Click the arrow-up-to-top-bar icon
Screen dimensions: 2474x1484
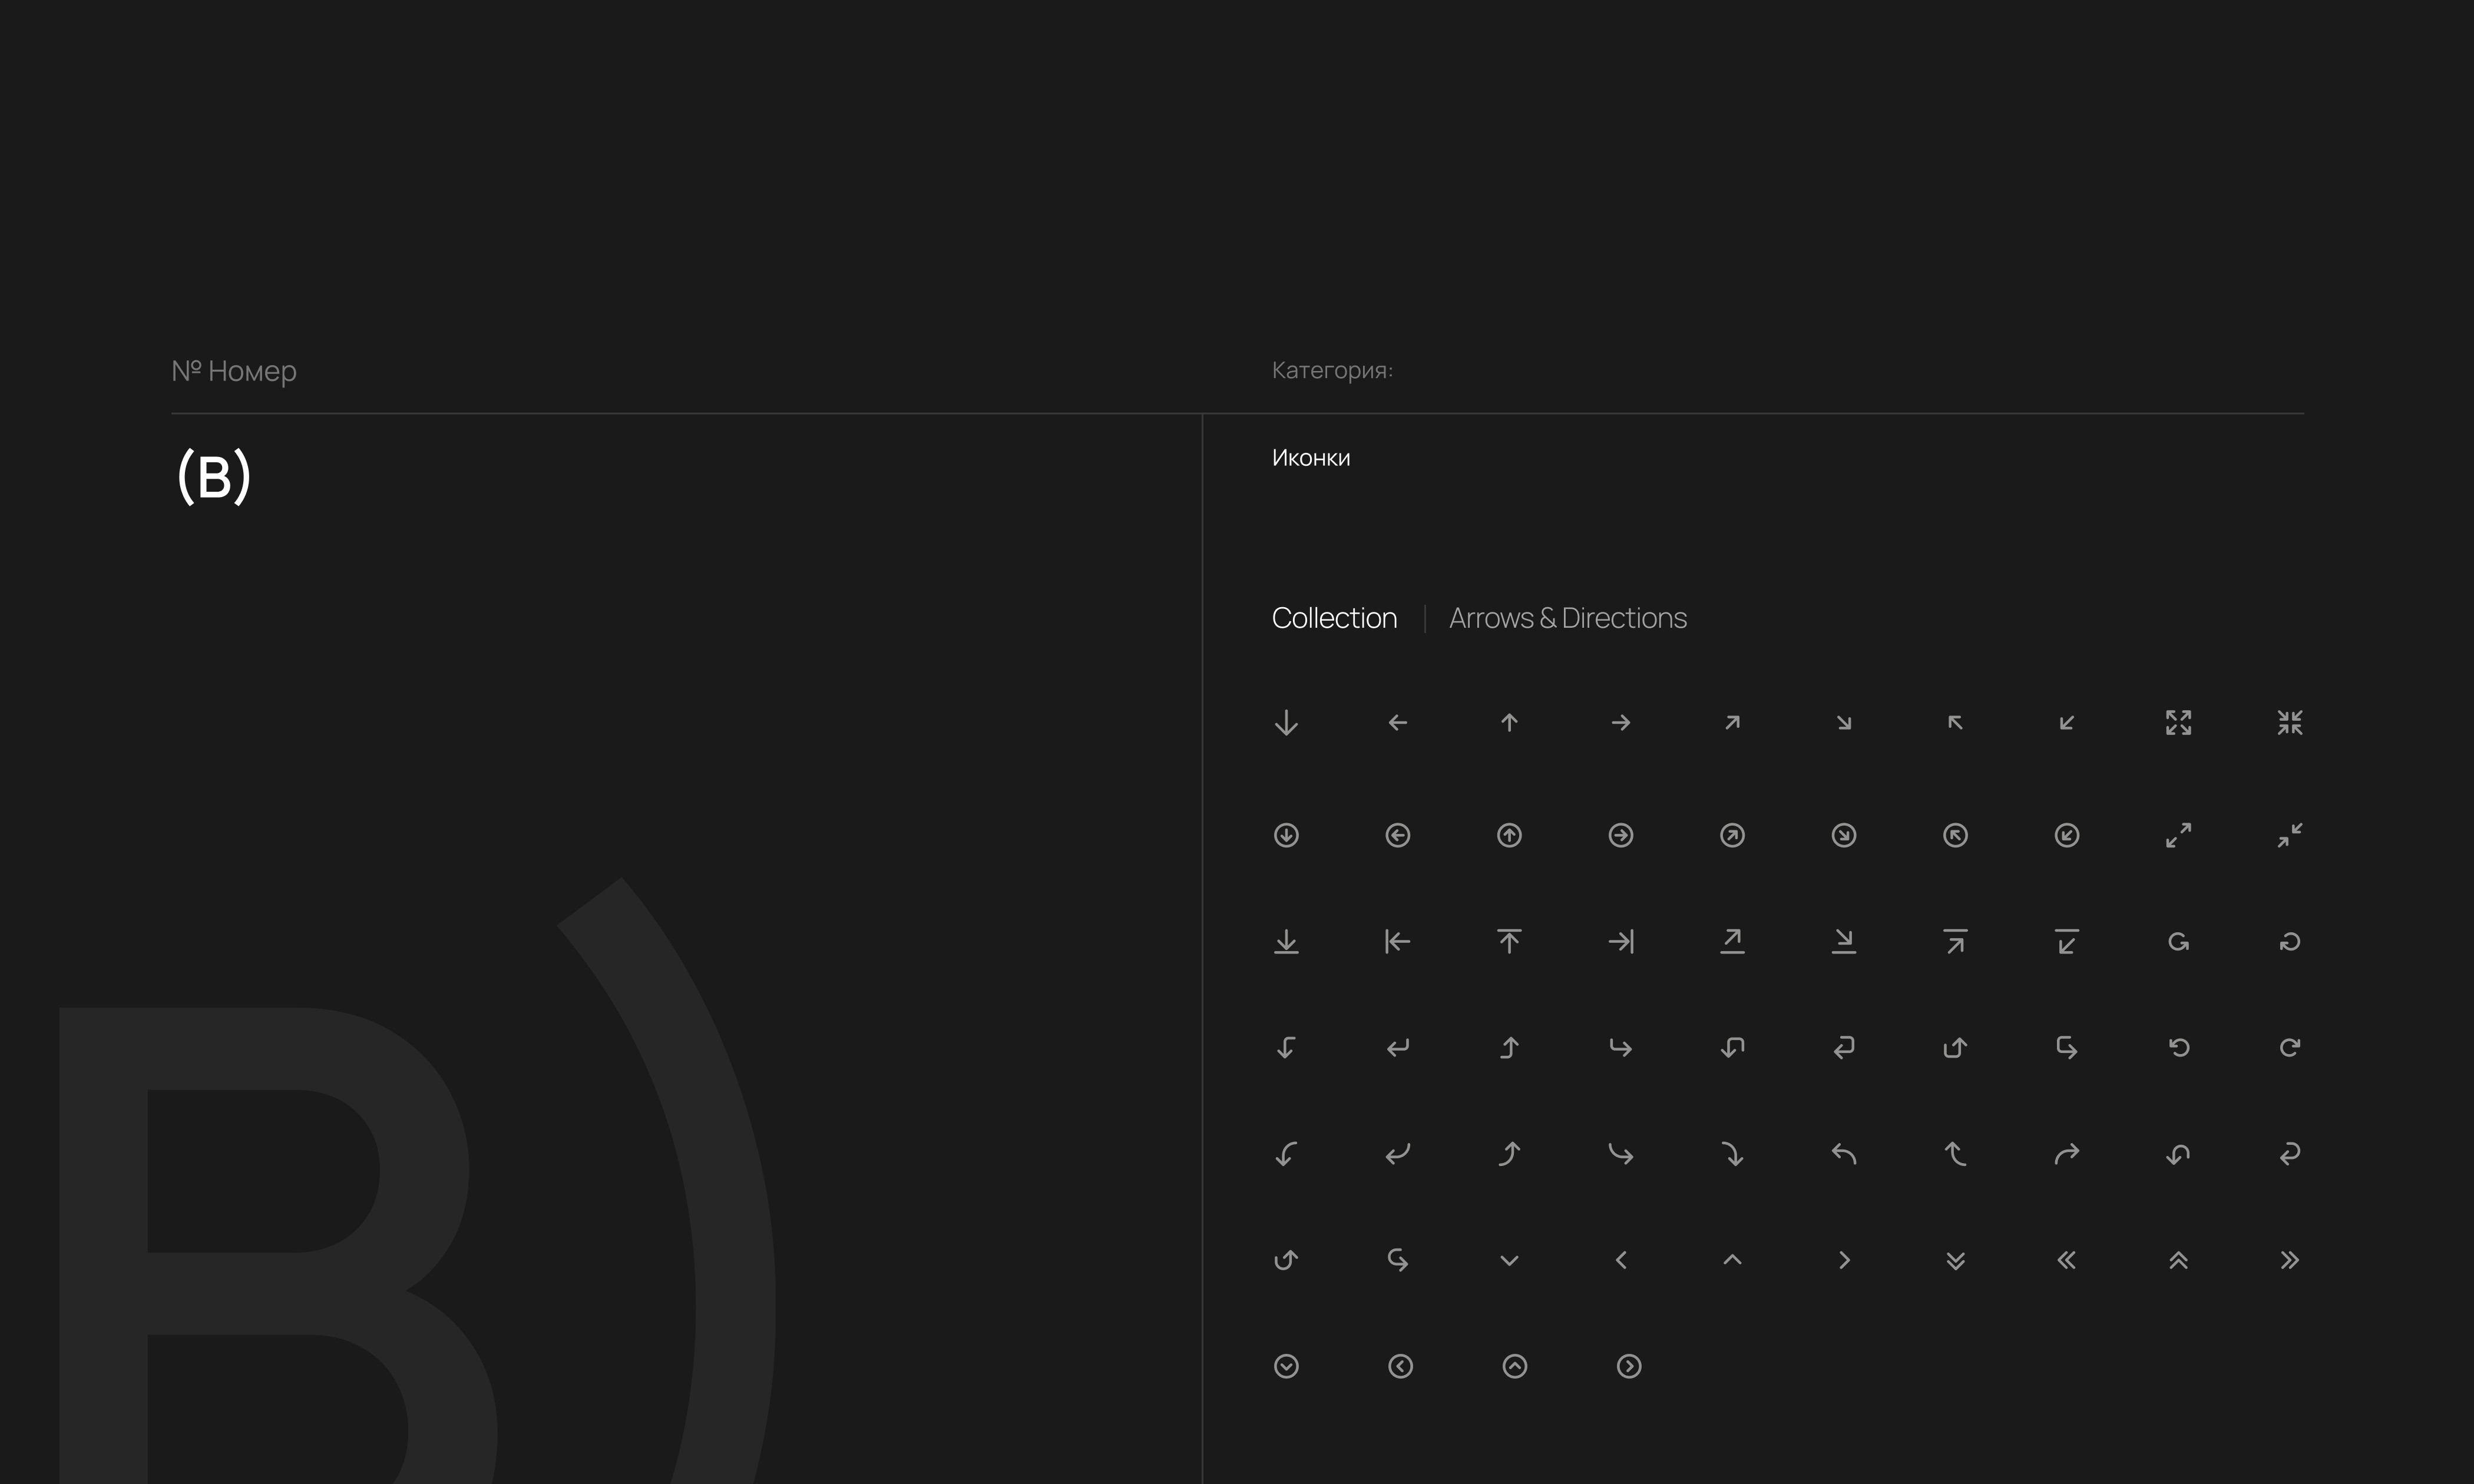(1509, 941)
